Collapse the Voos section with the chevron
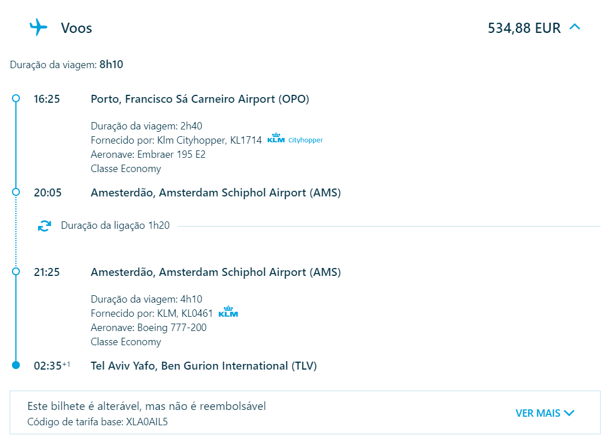The height and width of the screenshot is (440, 612). 574,27
